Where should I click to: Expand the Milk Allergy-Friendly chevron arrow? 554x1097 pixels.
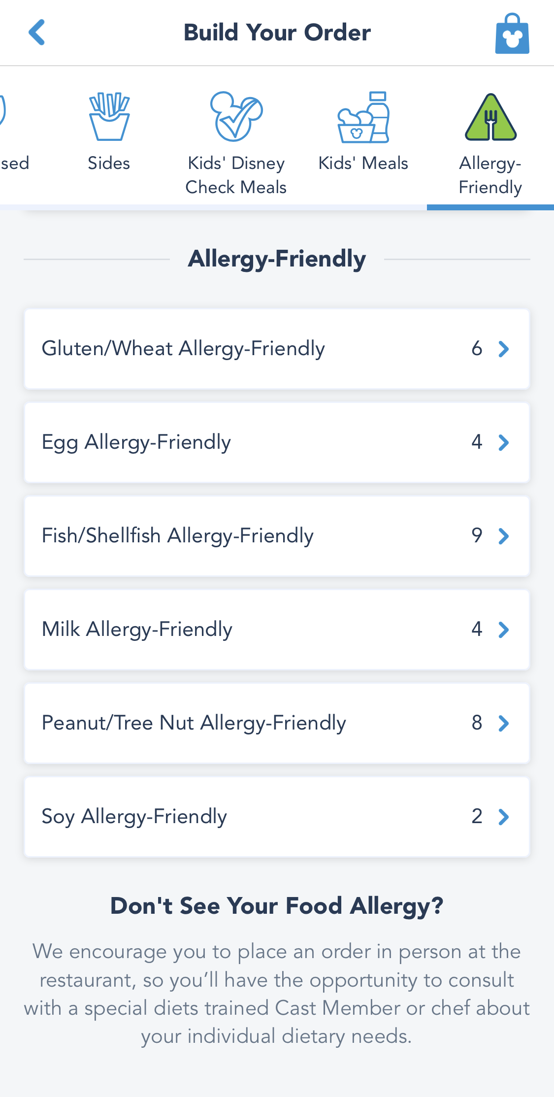pyautogui.click(x=503, y=630)
